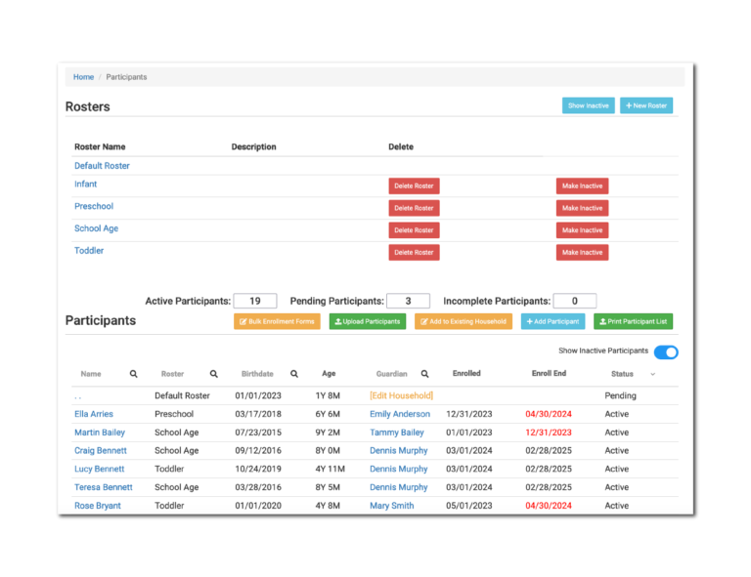Click the Upload Participants button
751x577 pixels.
coord(367,321)
